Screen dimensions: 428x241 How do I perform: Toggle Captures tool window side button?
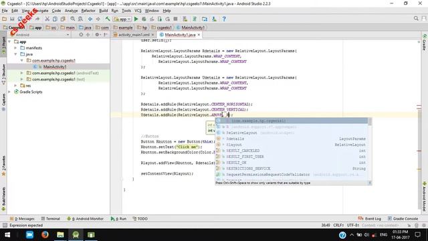(3, 102)
